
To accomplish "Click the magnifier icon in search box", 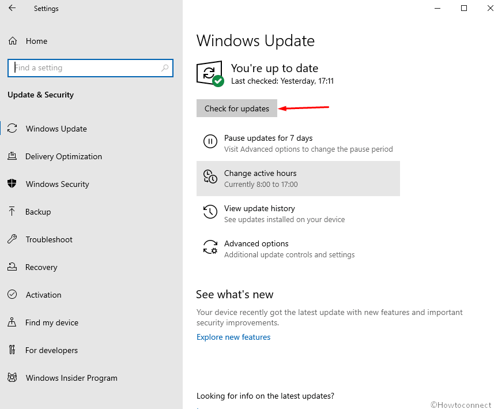I will (165, 67).
